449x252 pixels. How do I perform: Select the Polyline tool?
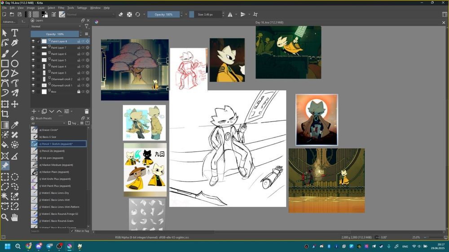[x=15, y=73]
